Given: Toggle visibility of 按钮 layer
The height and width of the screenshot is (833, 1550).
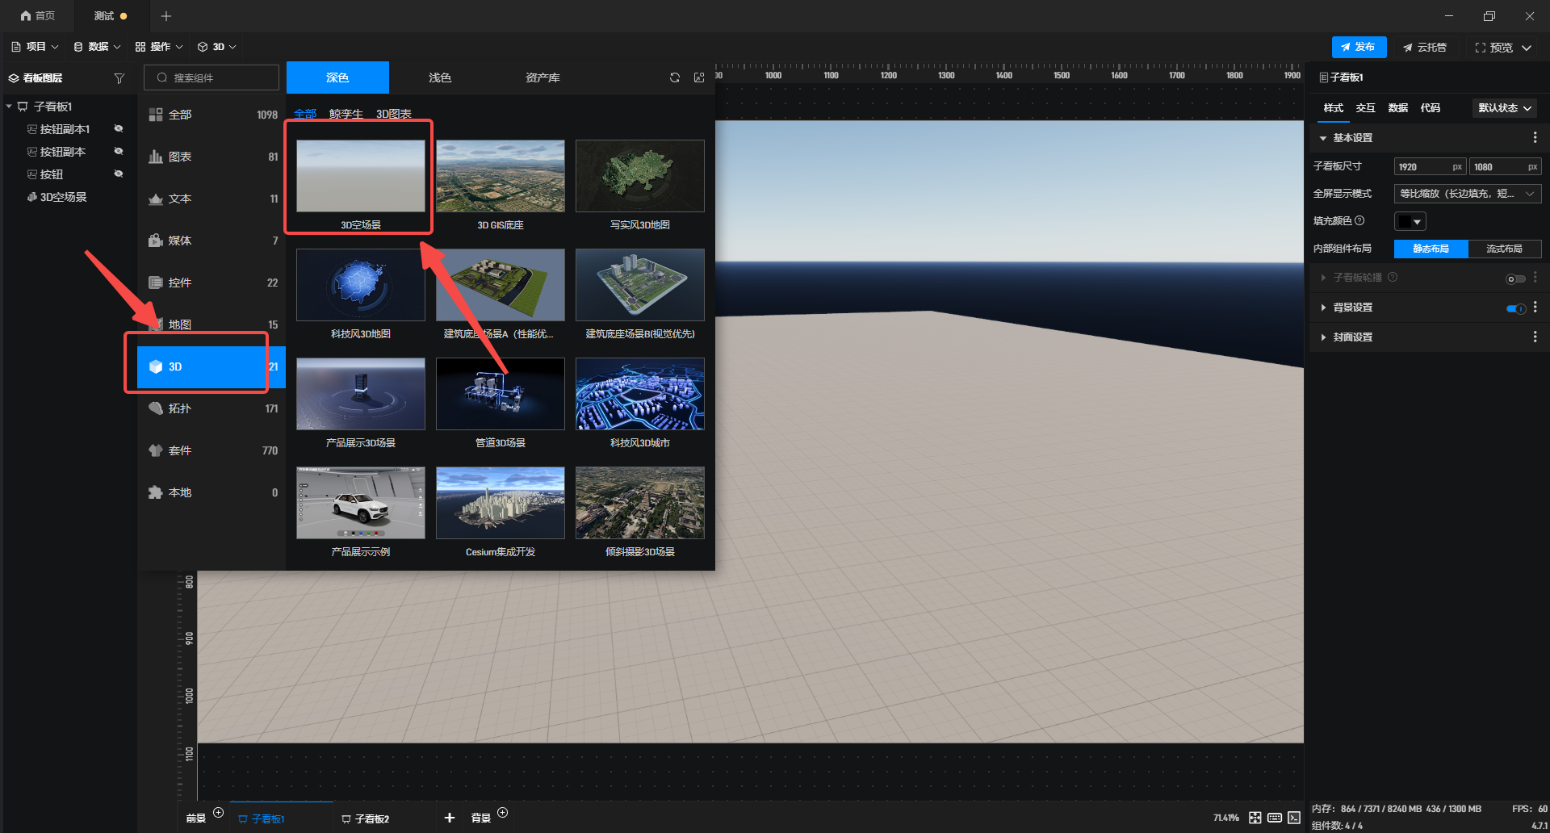Looking at the screenshot, I should [x=119, y=174].
